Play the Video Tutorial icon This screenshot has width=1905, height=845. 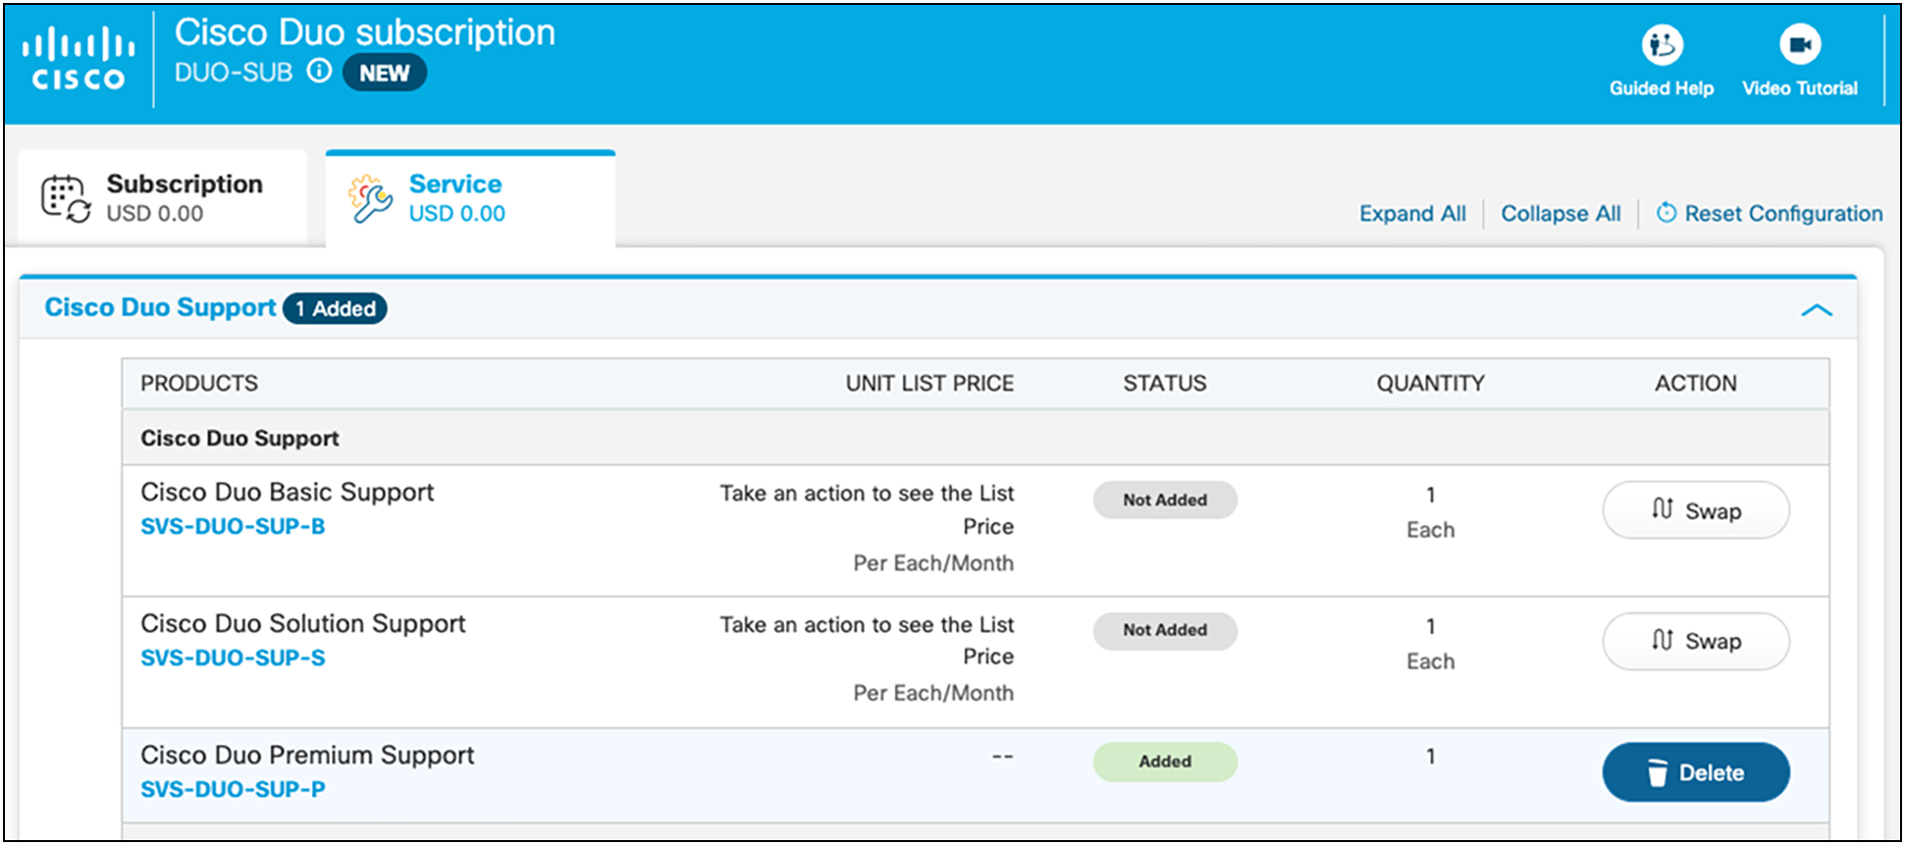pos(1799,44)
